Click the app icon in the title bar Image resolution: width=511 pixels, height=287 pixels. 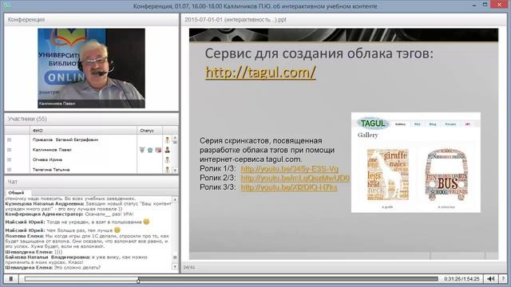(x=6, y=6)
